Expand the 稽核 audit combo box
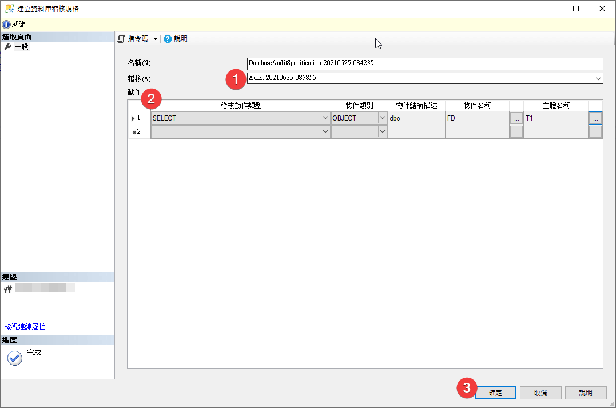The image size is (616, 408). pos(598,78)
